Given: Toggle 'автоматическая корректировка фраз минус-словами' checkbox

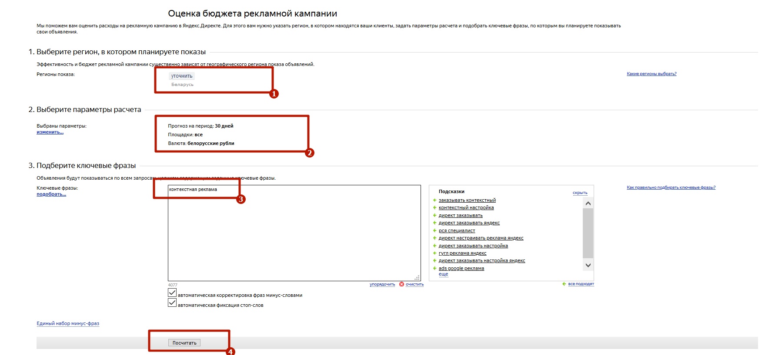Looking at the screenshot, I should pos(172,293).
